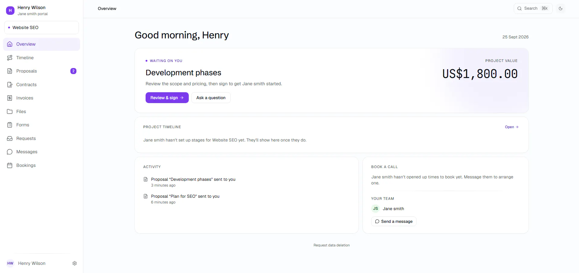Click the Bookings calendar icon
579x273 pixels.
click(10, 165)
